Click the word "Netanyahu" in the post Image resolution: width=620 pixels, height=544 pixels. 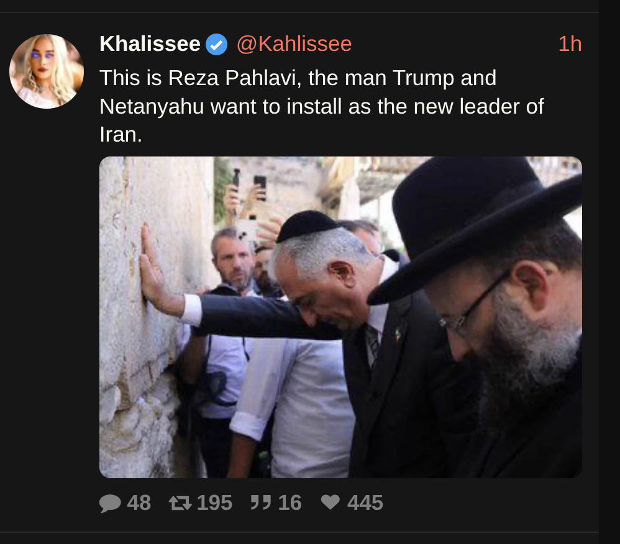click(x=152, y=107)
